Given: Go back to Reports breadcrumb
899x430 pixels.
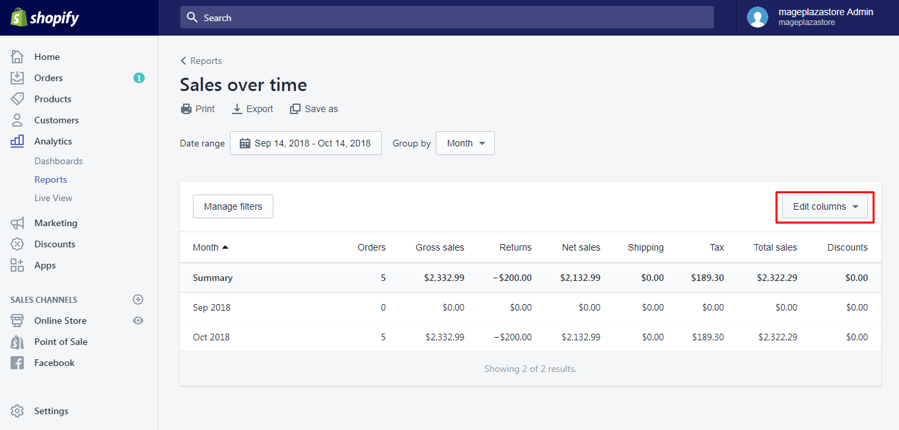Looking at the screenshot, I should pos(201,61).
